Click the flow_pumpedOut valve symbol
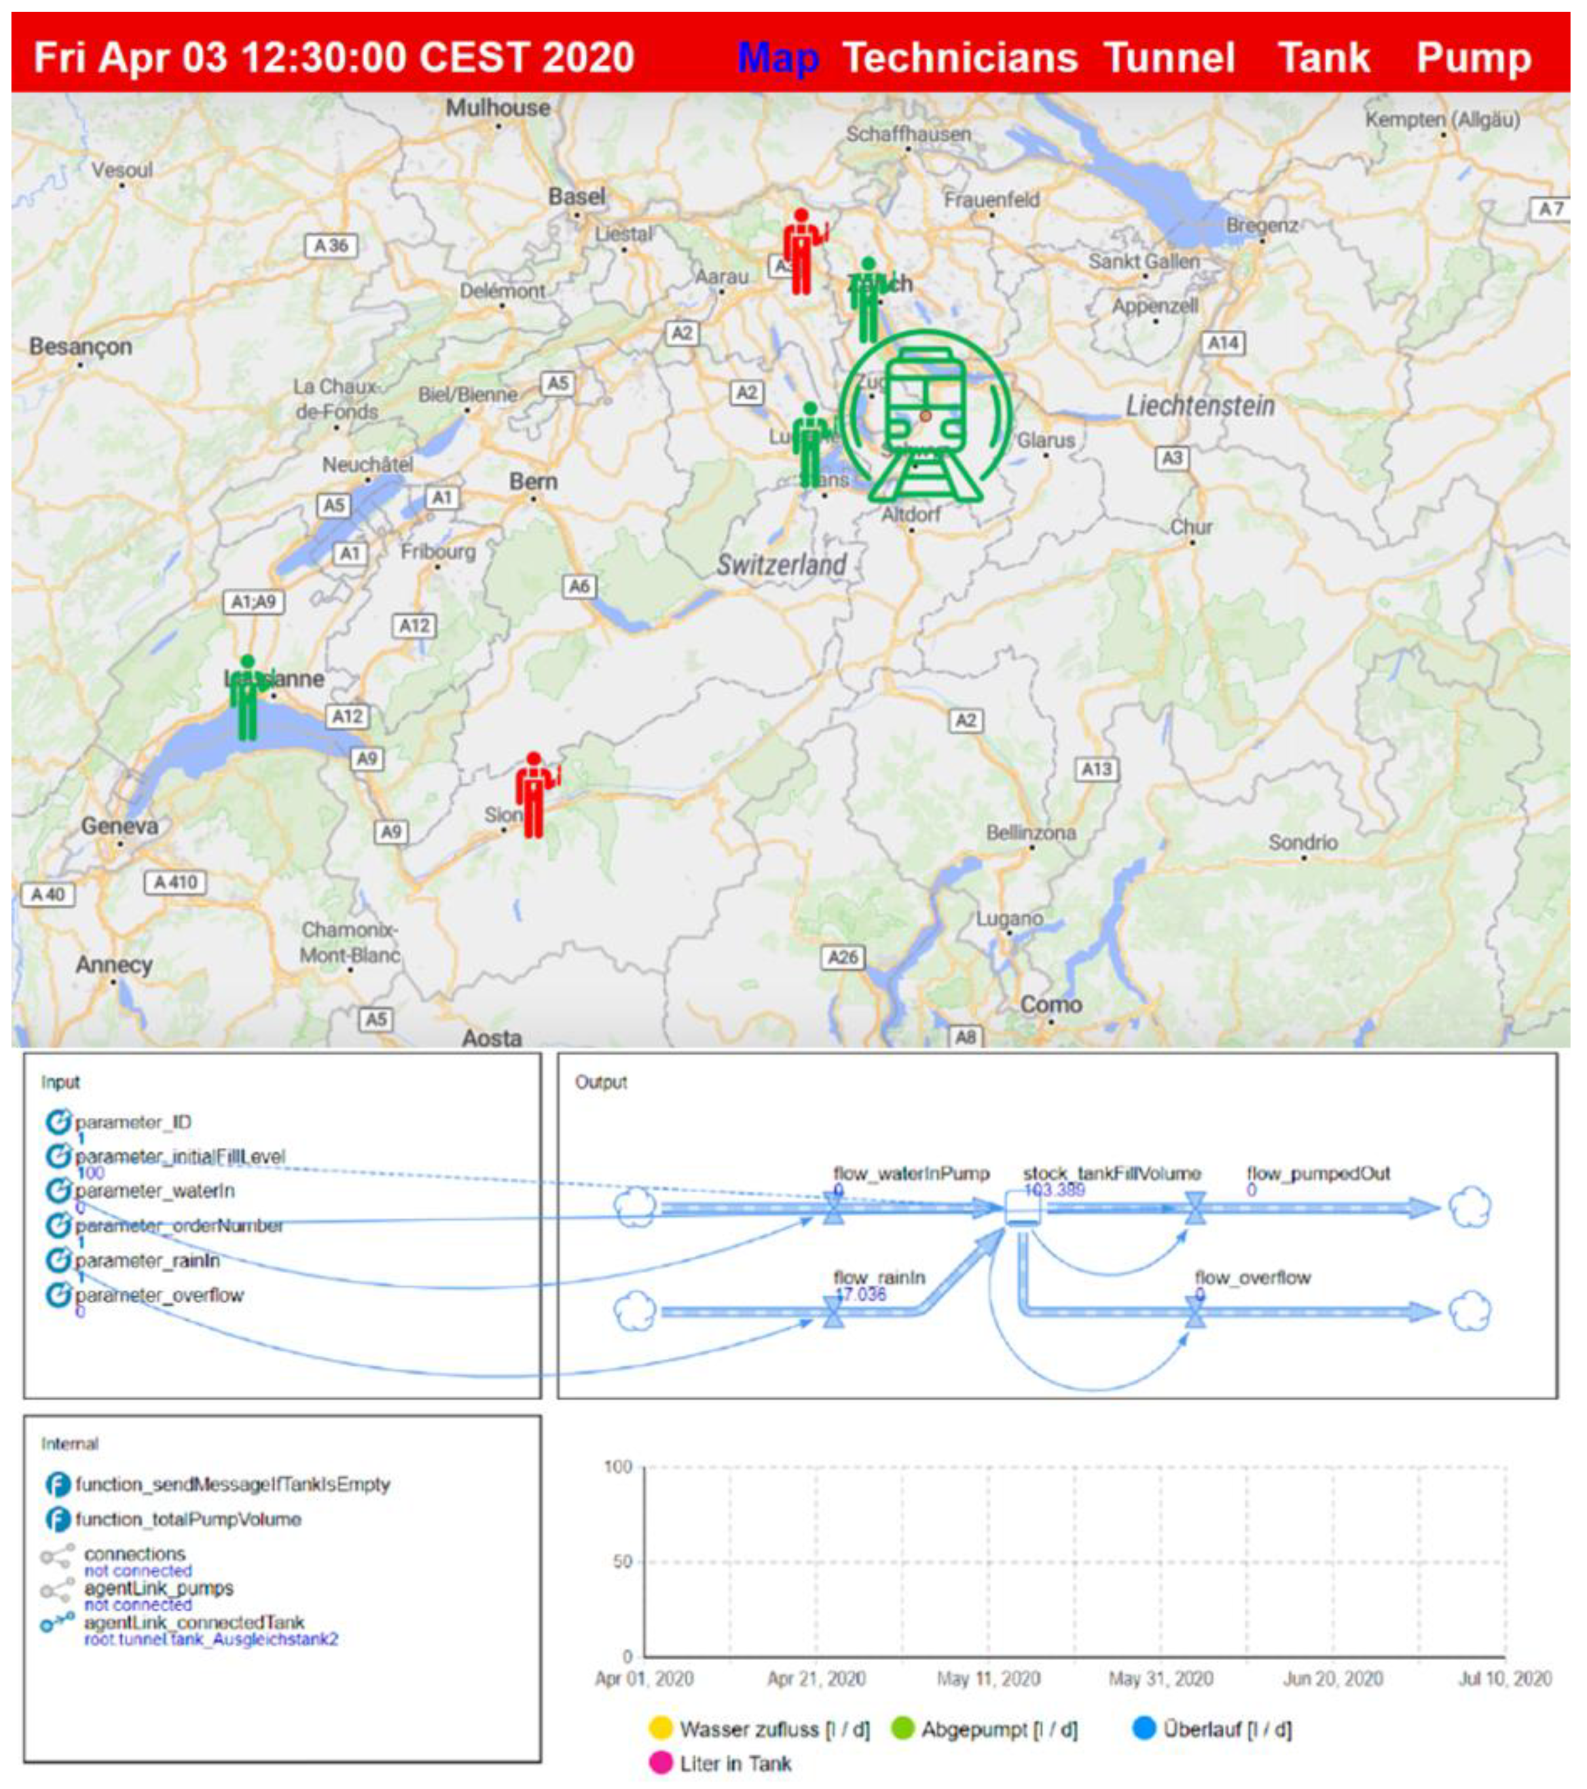This screenshot has width=1587, height=1789. pos(1195,1209)
